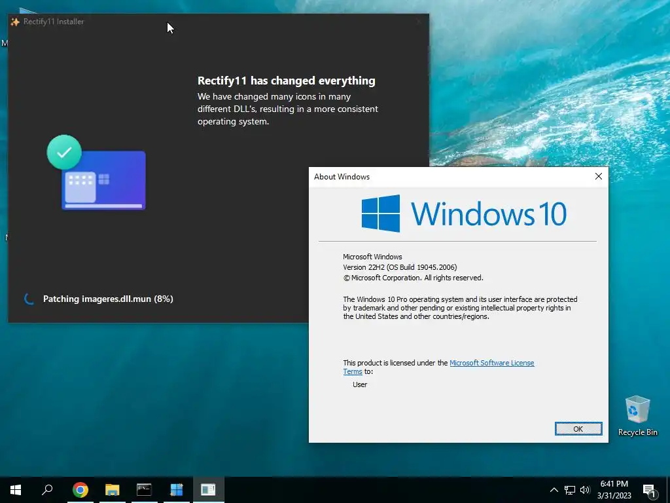This screenshot has height=503, width=670.
Task: Click the About Windows title bar text
Action: [342, 177]
